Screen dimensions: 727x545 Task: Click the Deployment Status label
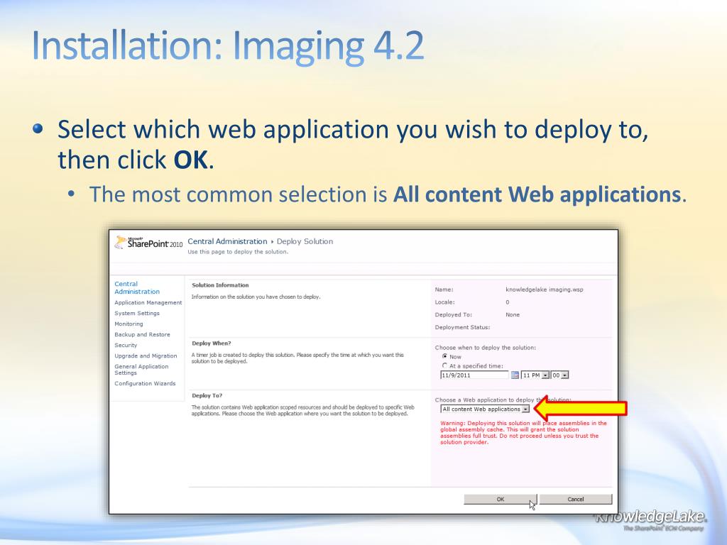coord(462,327)
